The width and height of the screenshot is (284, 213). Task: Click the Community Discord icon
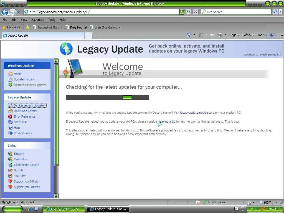pos(10,165)
